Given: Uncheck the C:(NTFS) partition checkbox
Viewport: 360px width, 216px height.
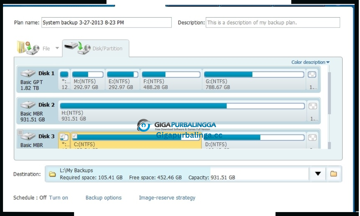Looking at the screenshot, I should (74, 136).
